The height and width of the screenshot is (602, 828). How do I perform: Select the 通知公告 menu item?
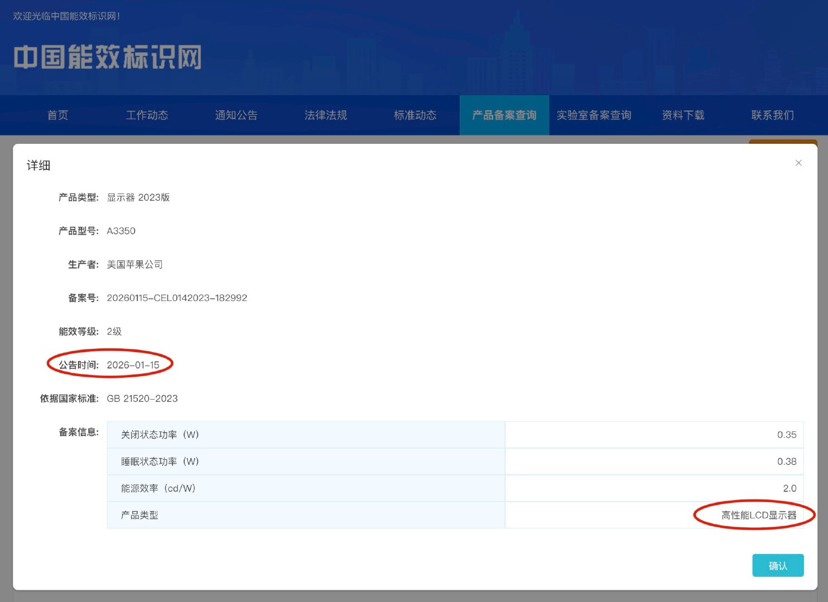237,115
